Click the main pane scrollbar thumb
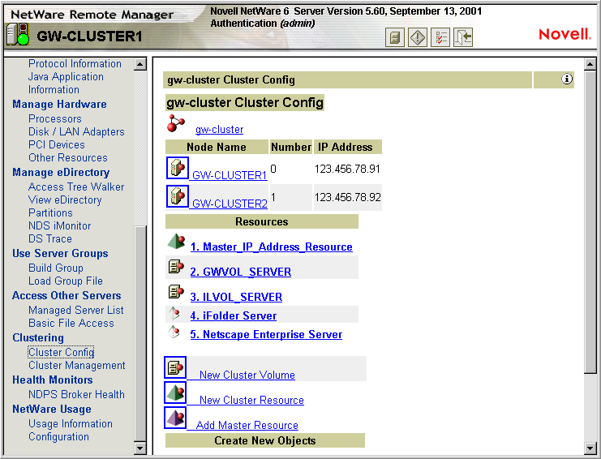This screenshot has width=601, height=459. (x=590, y=221)
